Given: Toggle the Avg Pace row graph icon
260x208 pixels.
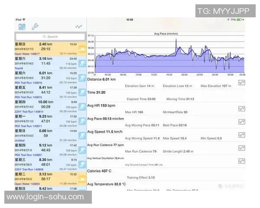Looking at the screenshot, I should pos(241,121).
